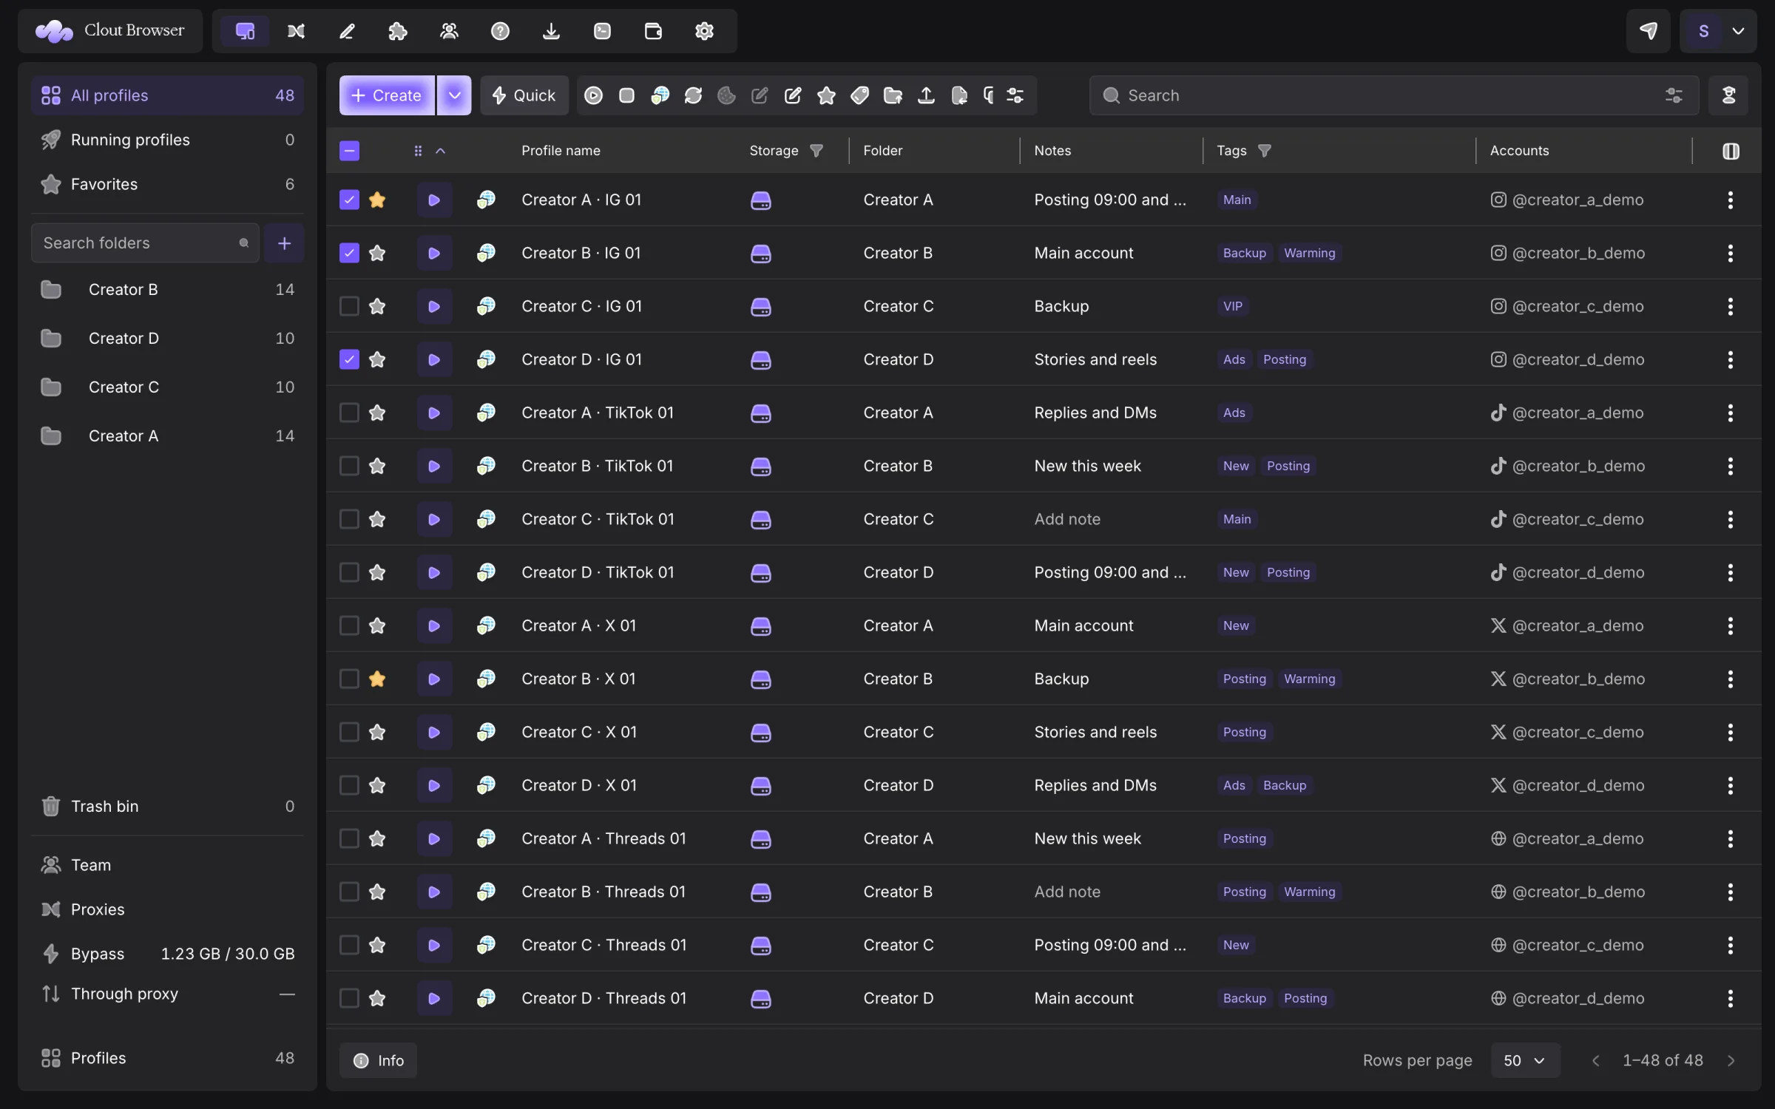Open the settings gear icon in top bar
This screenshot has height=1109, width=1775.
pos(704,31)
